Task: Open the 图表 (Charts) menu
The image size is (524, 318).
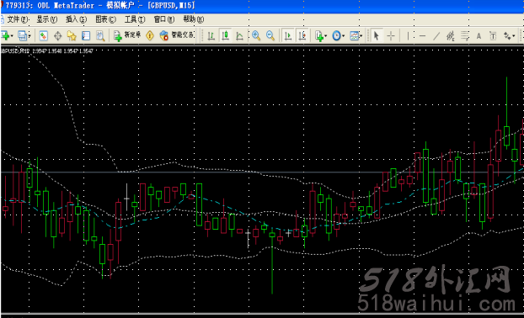Action: [x=105, y=19]
